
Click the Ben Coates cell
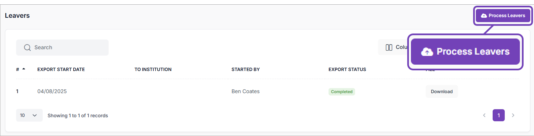pos(245,91)
